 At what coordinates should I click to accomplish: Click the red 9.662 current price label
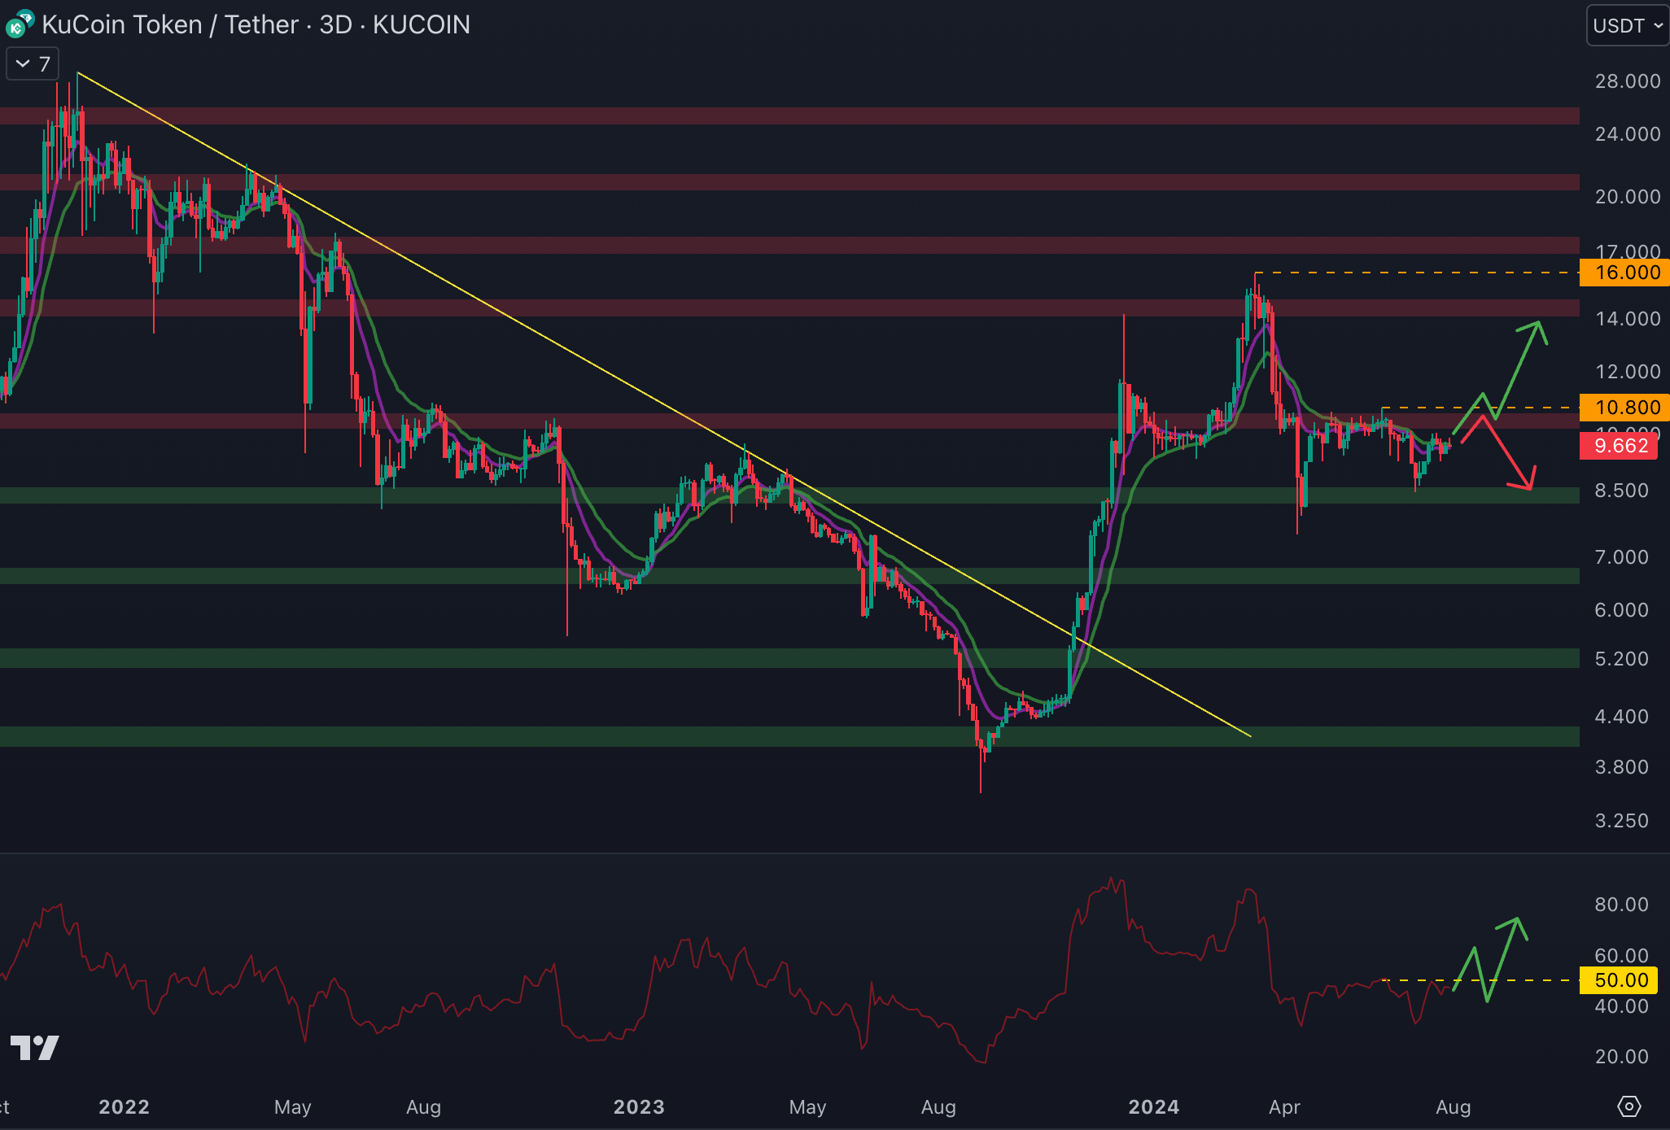point(1619,446)
